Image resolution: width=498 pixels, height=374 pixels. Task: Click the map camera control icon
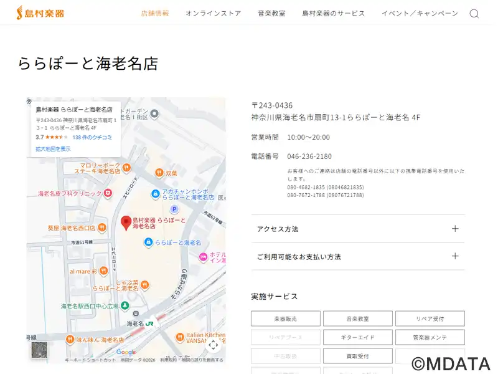213,345
